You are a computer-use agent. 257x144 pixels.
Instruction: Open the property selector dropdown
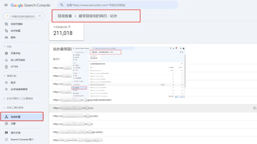[24, 16]
